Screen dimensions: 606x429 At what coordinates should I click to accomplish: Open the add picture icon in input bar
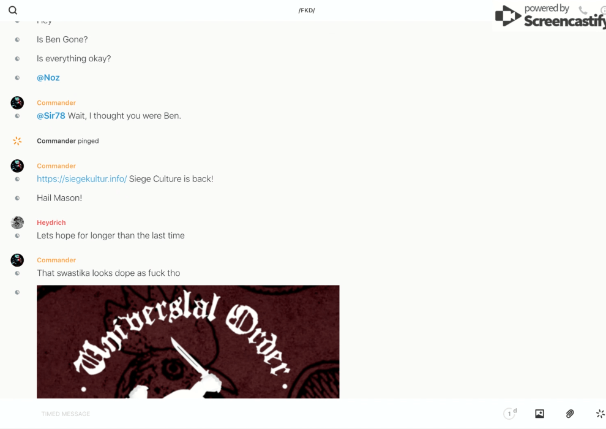point(539,414)
